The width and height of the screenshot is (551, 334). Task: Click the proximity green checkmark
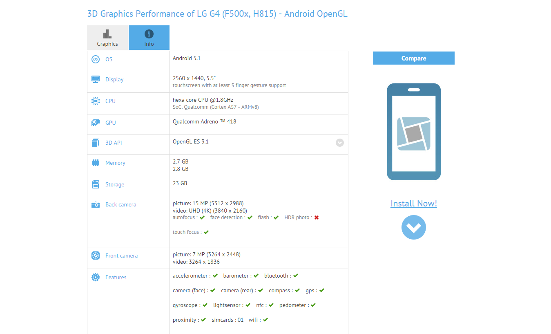click(203, 320)
